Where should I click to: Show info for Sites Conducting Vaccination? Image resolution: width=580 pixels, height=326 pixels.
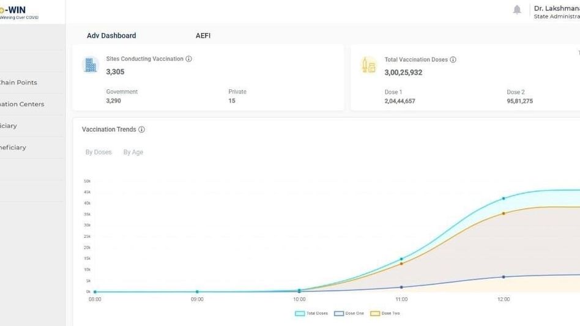pyautogui.click(x=188, y=59)
